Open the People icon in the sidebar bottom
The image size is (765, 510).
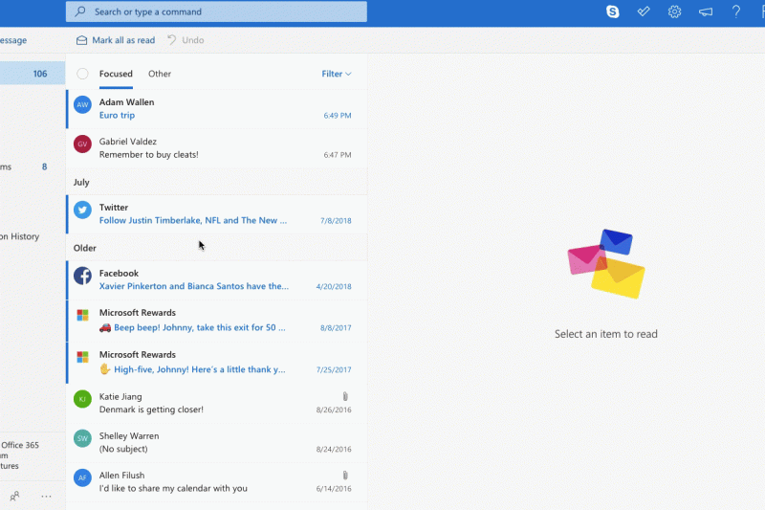coord(14,497)
